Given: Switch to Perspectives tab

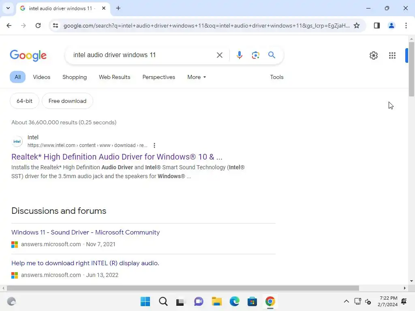Looking at the screenshot, I should pos(159,77).
